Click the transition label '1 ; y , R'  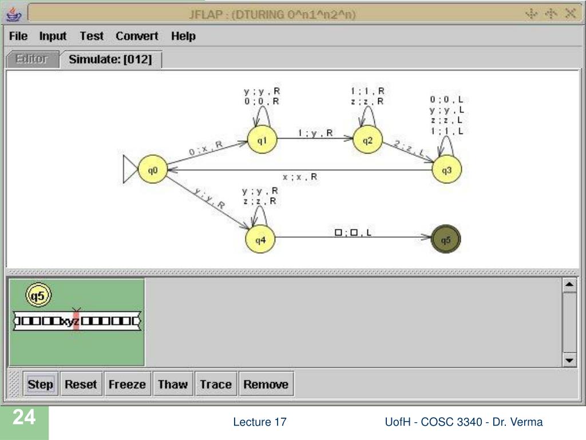(x=315, y=133)
